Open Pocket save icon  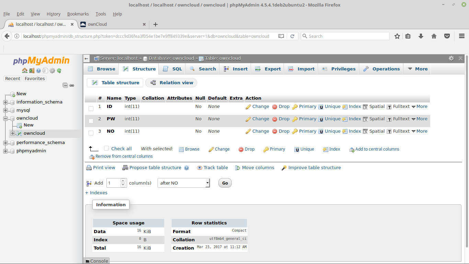pos(447,36)
